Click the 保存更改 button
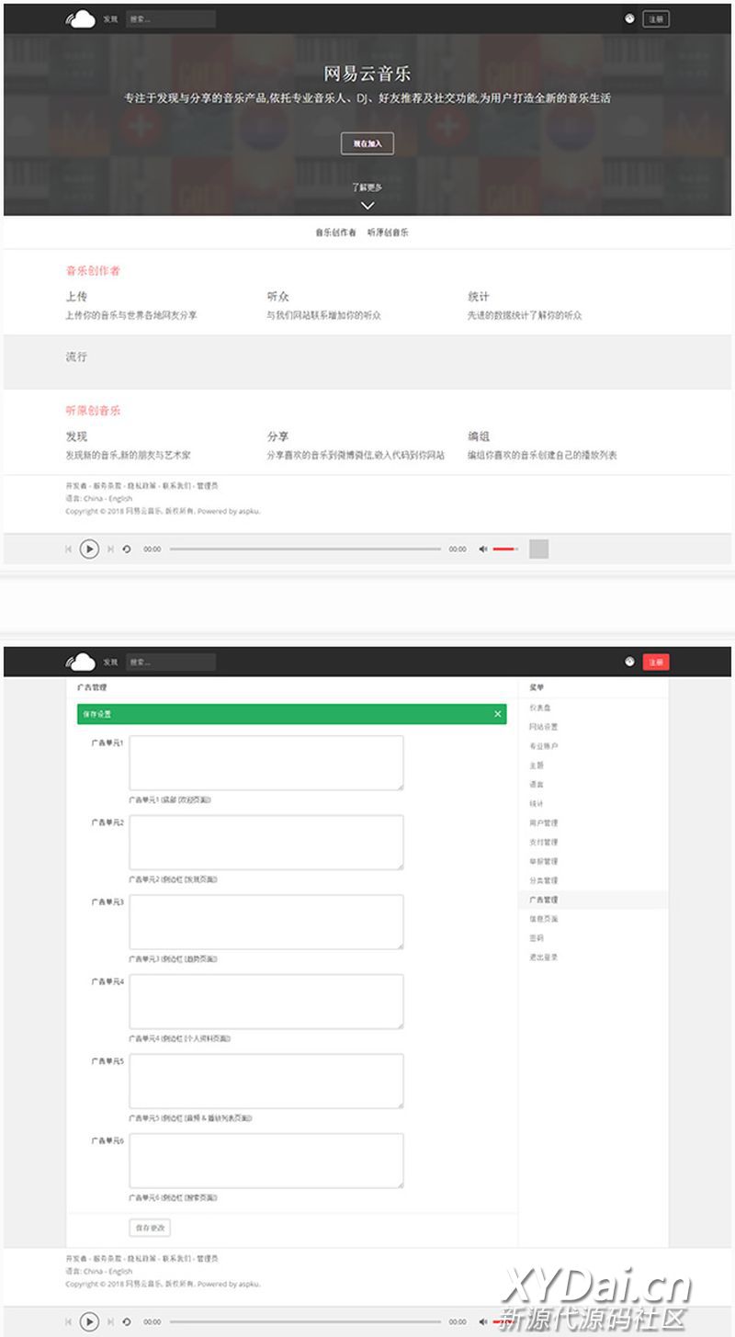735x1337 pixels. click(x=150, y=1228)
